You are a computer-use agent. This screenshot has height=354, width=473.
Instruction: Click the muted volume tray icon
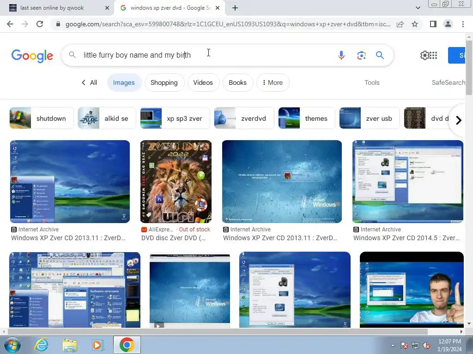(x=426, y=345)
